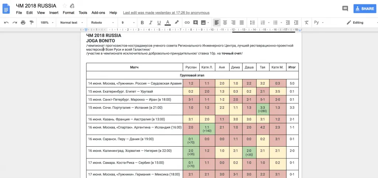Viewport: 378px width, 178px height.
Task: Increase indent of the paragraph
Action: click(x=296, y=23)
